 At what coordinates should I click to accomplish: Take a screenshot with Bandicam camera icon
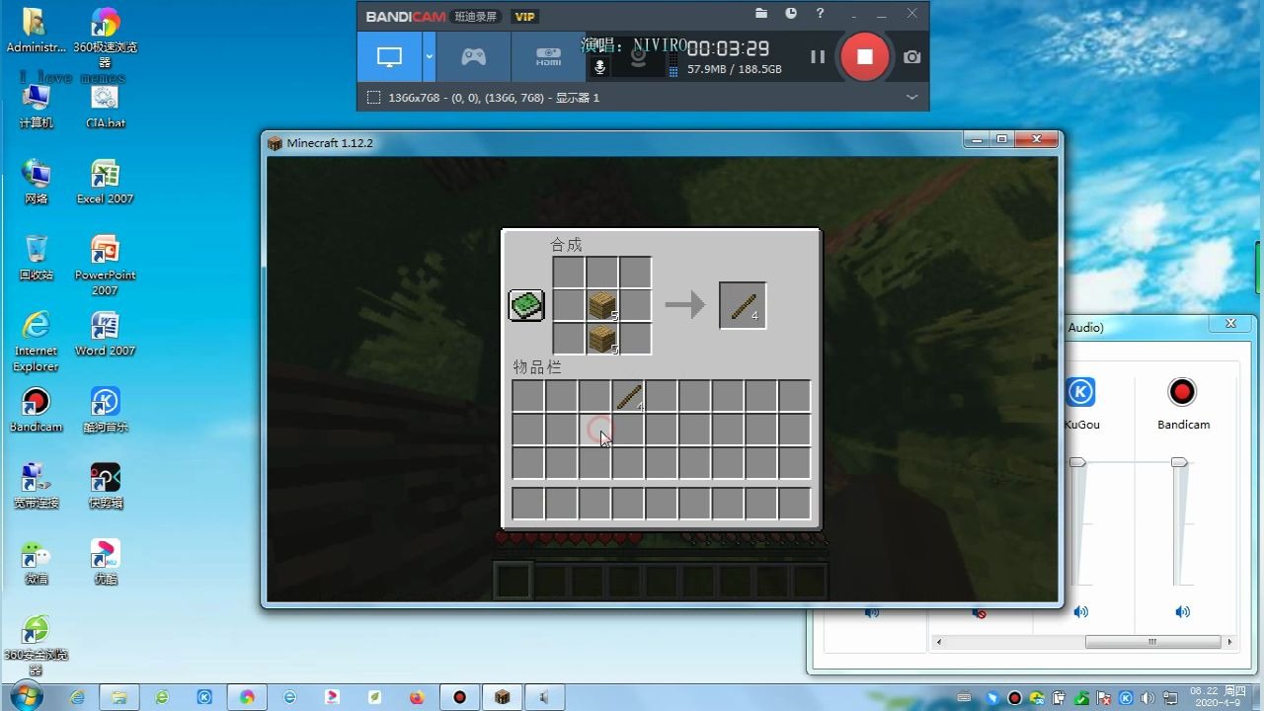912,57
